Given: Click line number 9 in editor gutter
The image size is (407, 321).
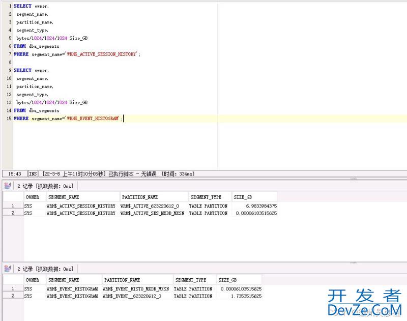Looking at the screenshot, I should [10, 70].
